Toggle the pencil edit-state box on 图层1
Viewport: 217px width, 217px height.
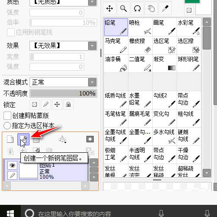(12, 175)
